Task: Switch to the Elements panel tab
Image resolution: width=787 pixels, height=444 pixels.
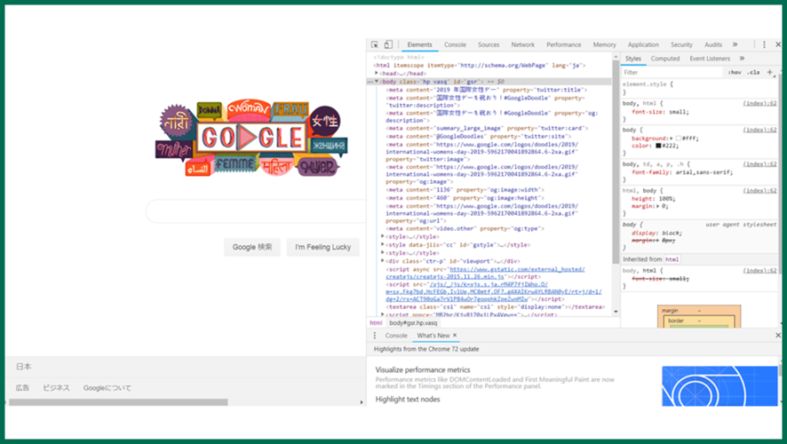Action: coord(419,44)
